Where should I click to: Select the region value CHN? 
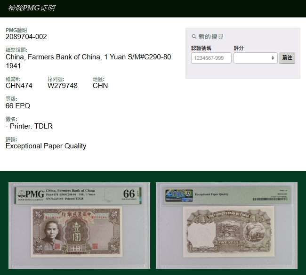100,86
